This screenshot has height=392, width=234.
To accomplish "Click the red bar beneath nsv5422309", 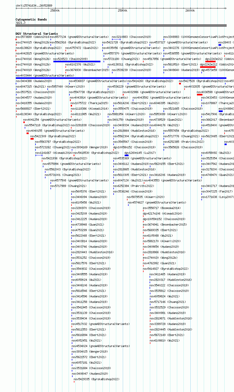I will 32,139.
